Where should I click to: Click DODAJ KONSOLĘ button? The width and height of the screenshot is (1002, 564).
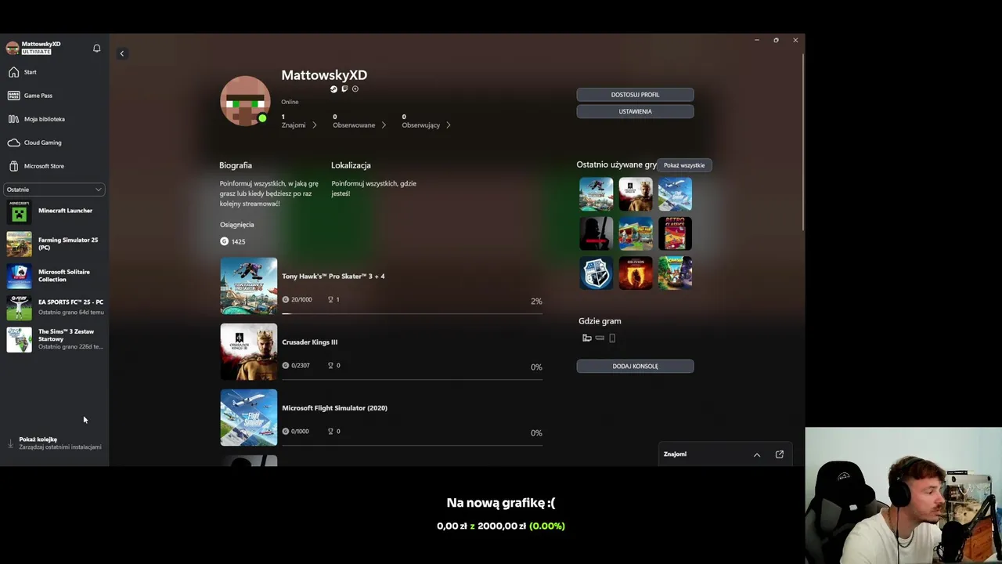pos(635,366)
